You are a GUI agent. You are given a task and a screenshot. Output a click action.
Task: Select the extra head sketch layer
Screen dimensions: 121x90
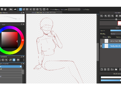115,41
